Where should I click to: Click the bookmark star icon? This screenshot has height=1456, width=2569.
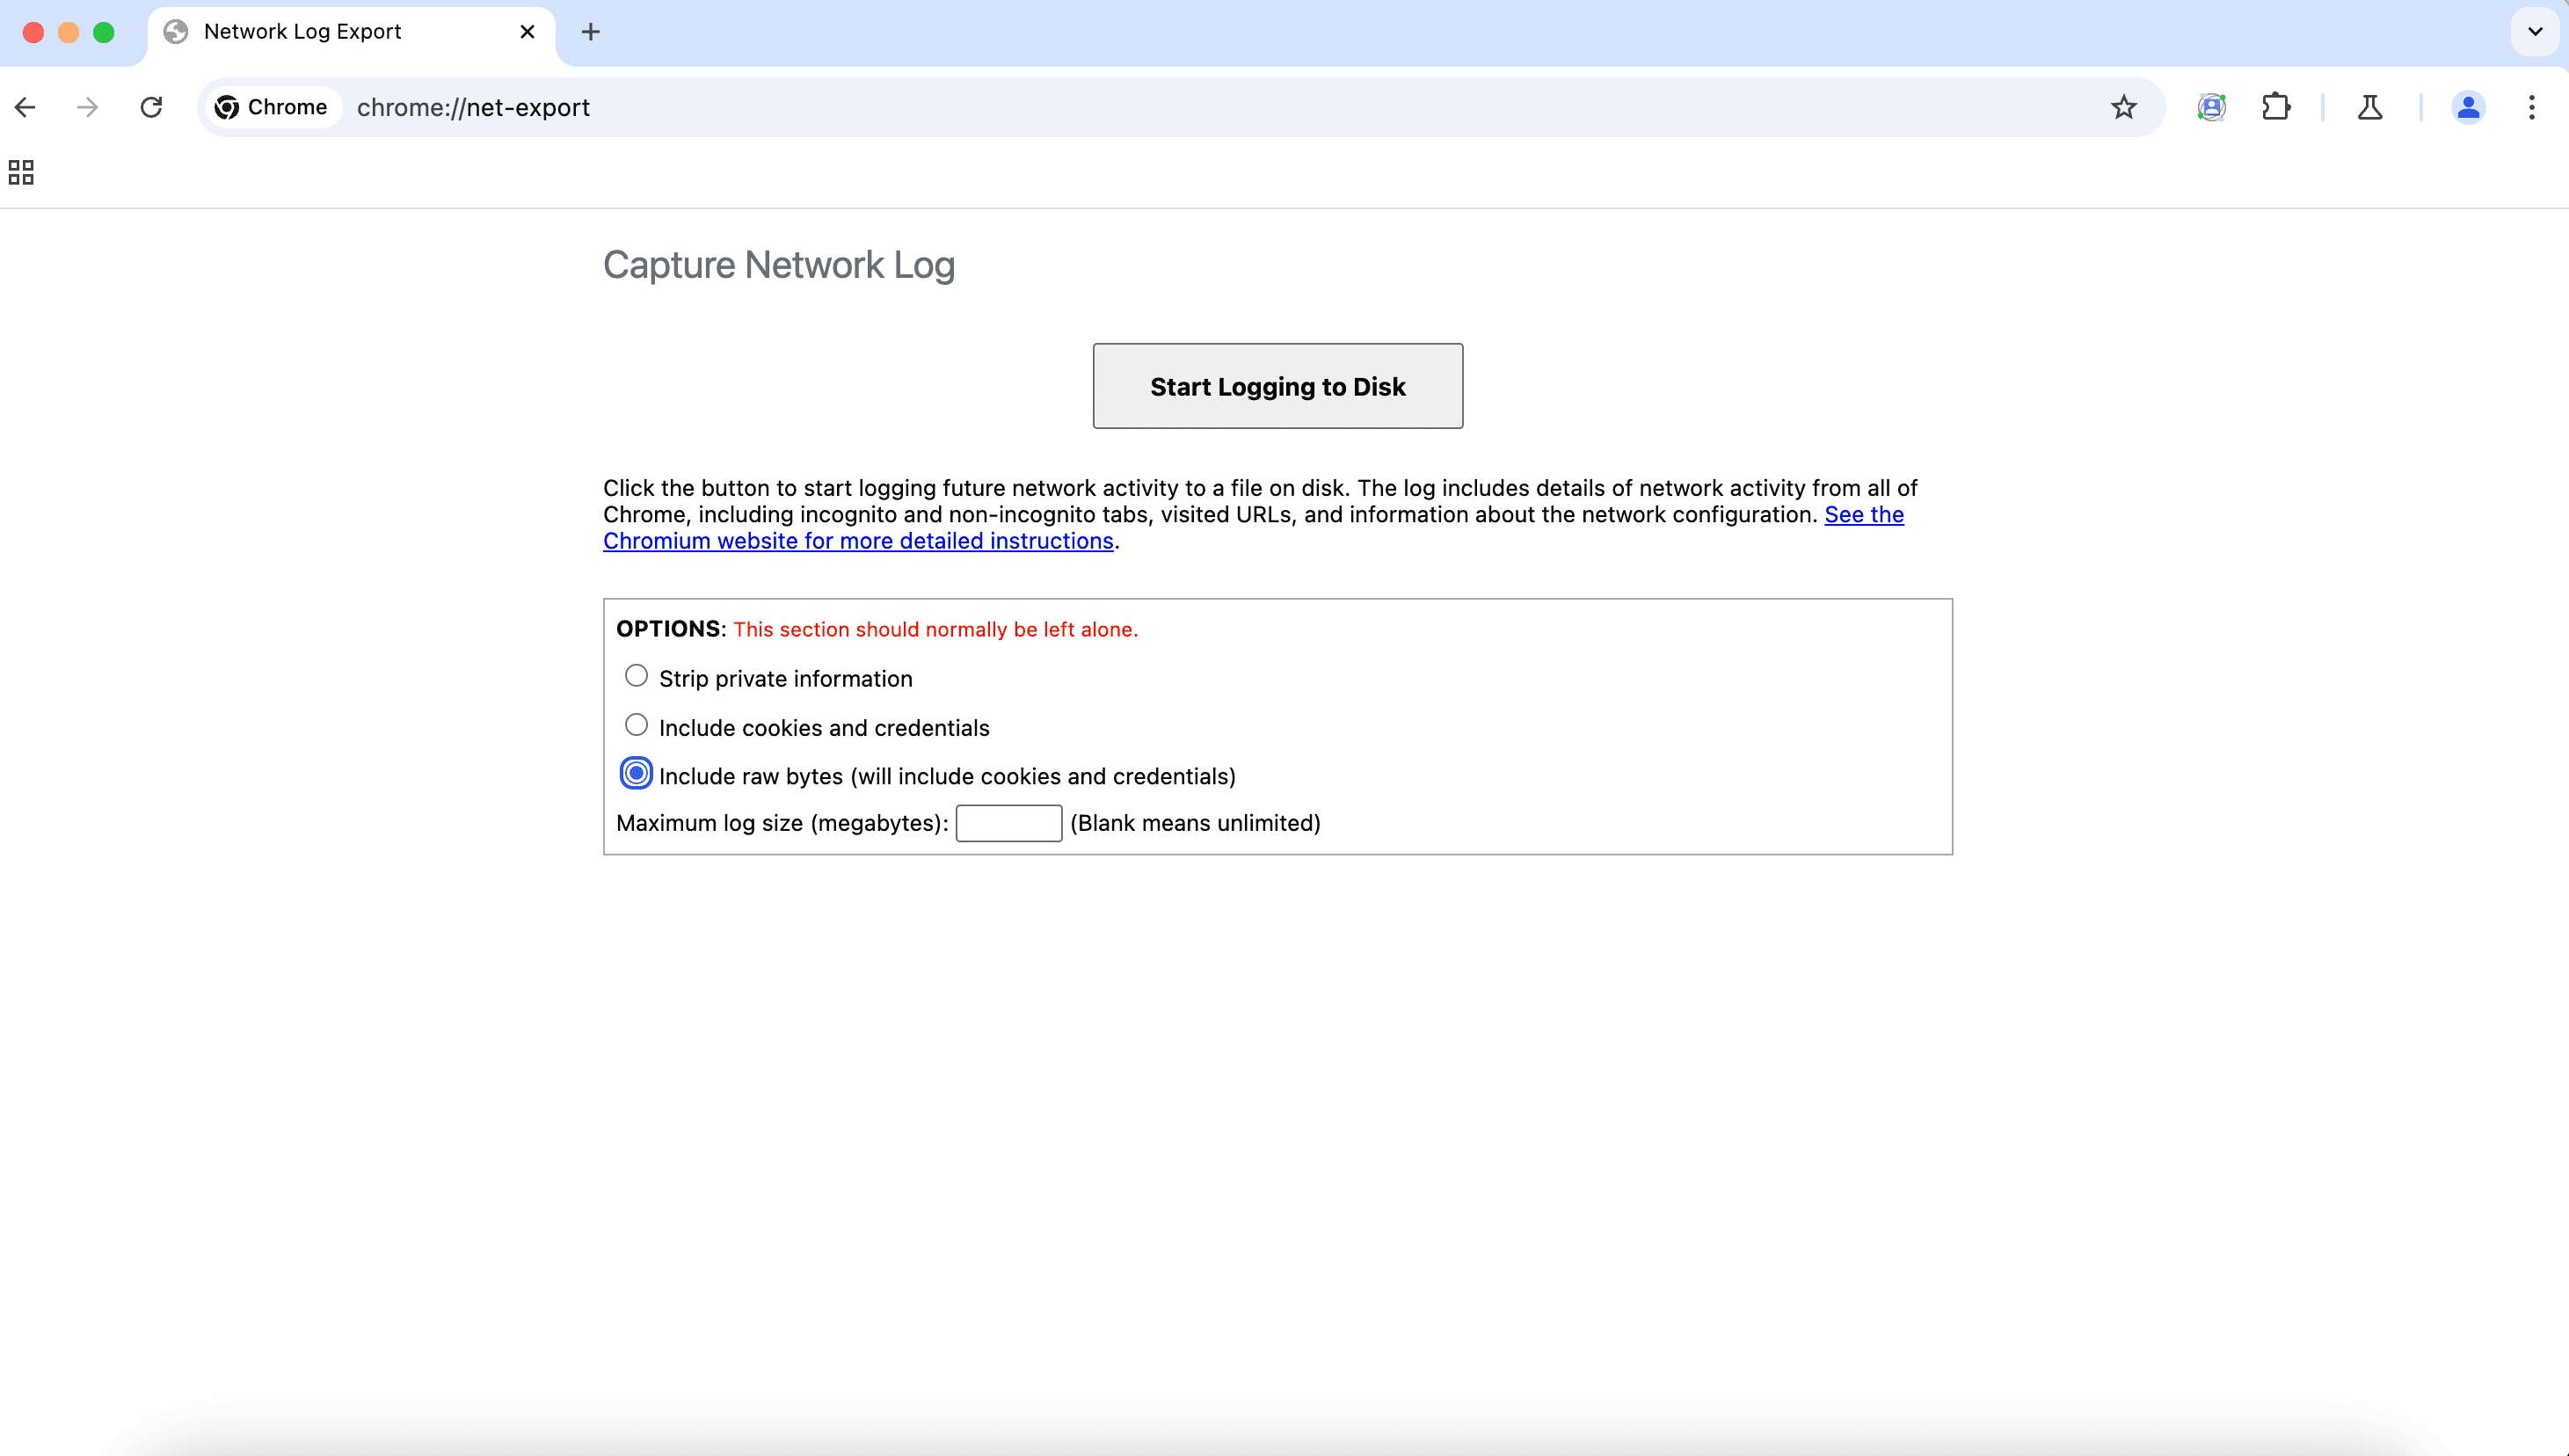click(x=2122, y=106)
